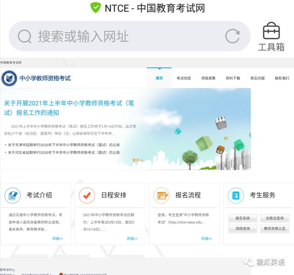Viewport: 294px width, 275px height.
Task: Select the 首页 navigation tab
Action: click(159, 78)
